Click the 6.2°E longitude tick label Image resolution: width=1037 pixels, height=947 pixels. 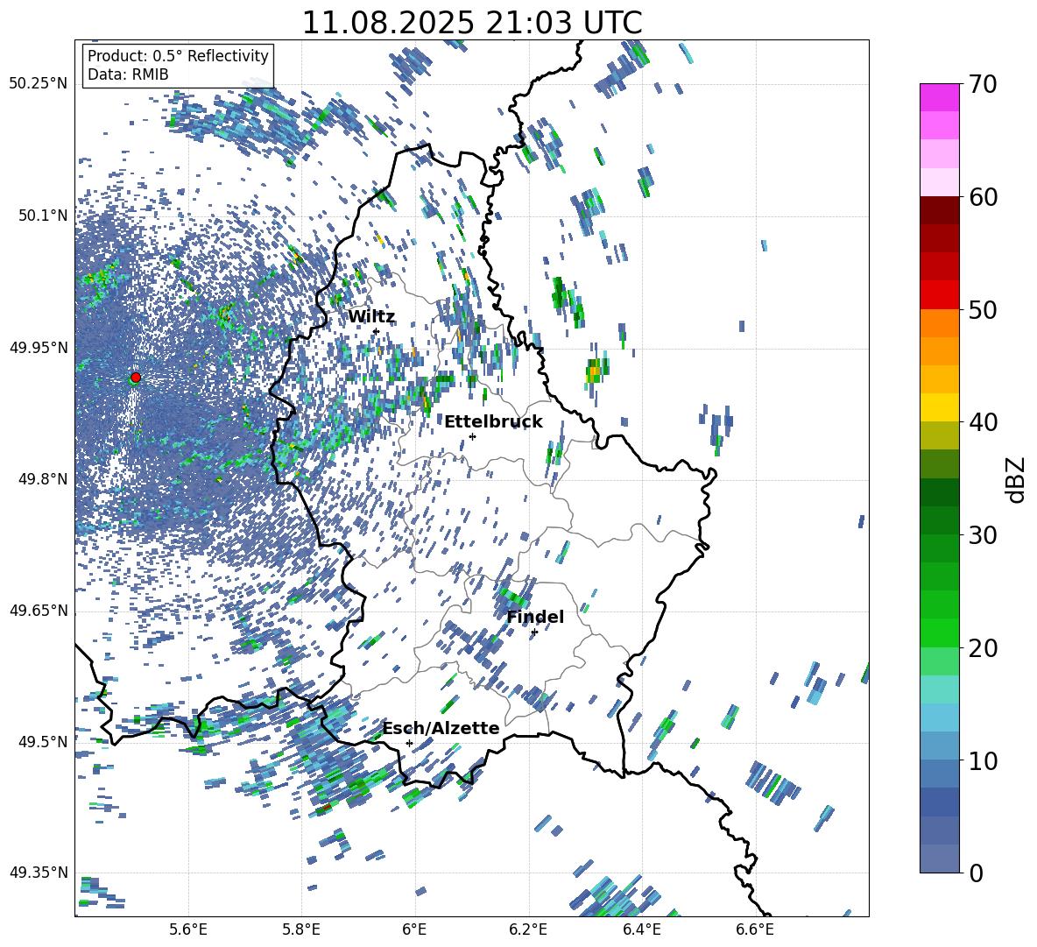click(x=528, y=929)
